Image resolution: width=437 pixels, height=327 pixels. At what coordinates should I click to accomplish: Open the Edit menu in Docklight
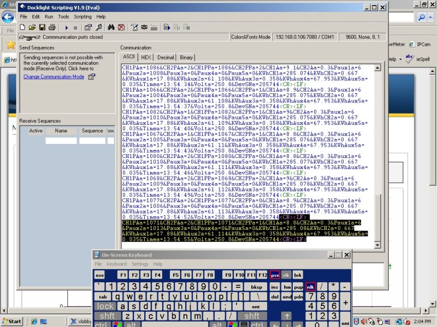(x=36, y=17)
